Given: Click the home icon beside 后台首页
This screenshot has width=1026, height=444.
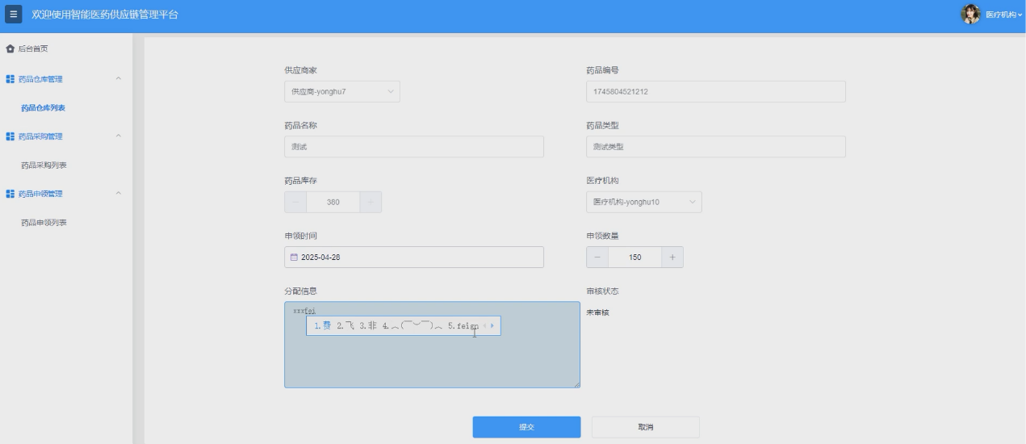Looking at the screenshot, I should pos(10,49).
